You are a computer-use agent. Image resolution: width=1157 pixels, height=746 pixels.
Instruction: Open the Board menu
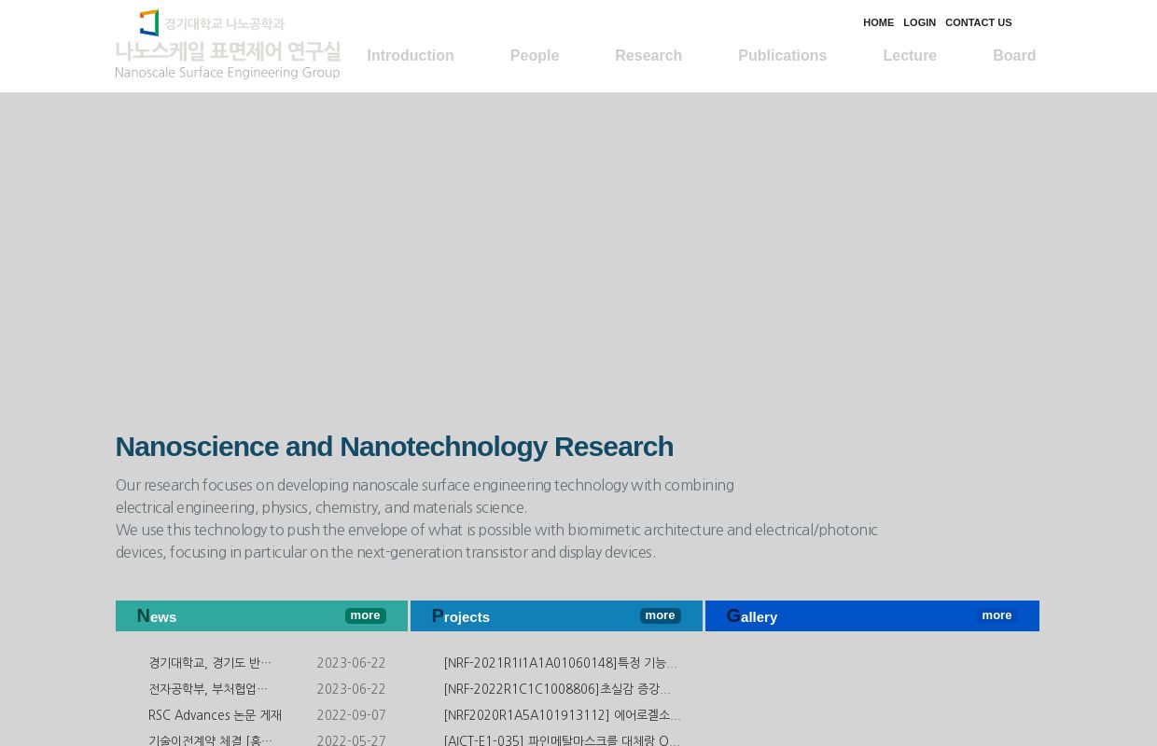pyautogui.click(x=1014, y=56)
